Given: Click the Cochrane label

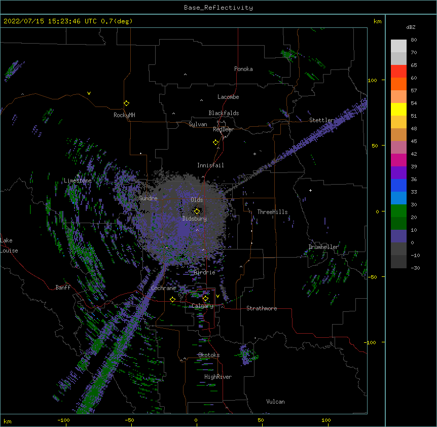Looking at the screenshot, I should point(164,288).
